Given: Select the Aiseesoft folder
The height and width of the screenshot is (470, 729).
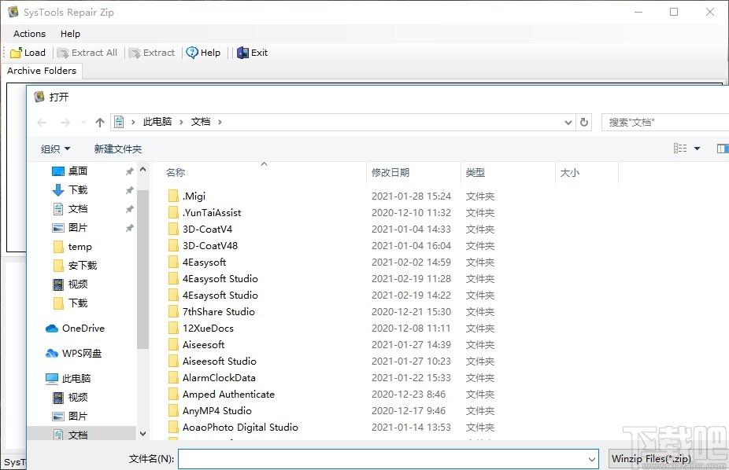Looking at the screenshot, I should (x=203, y=345).
